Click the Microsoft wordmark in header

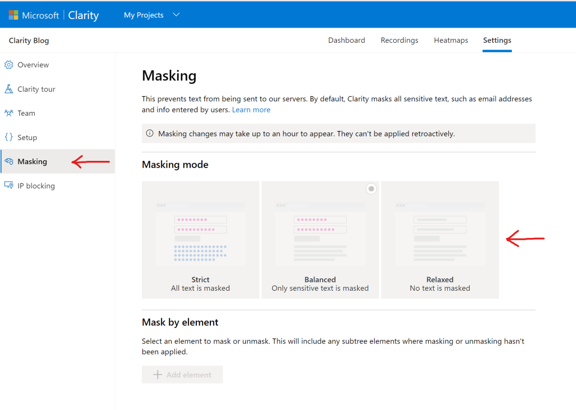[x=40, y=15]
